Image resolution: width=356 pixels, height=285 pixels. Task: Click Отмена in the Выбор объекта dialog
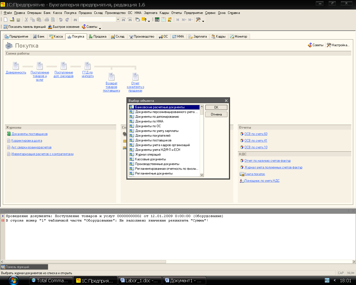click(216, 114)
